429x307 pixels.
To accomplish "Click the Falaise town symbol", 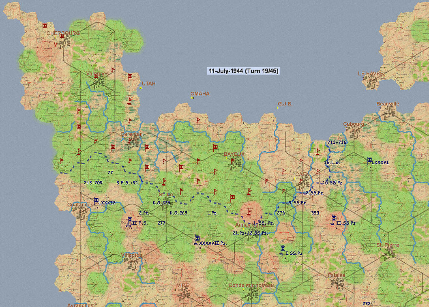I will click(338, 284).
